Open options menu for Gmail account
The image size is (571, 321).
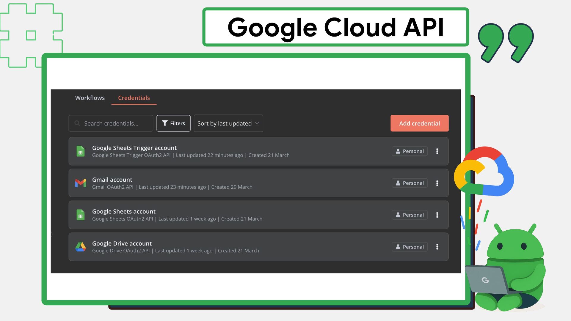tap(437, 183)
